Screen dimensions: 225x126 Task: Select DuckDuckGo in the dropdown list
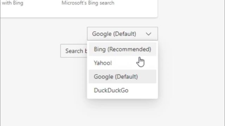tap(122, 90)
